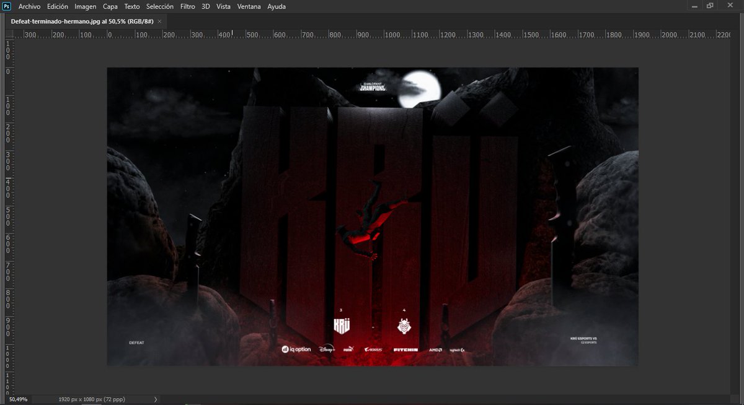Viewport: 744px width, 405px height.
Task: Open the Vista menu
Action: tap(223, 6)
